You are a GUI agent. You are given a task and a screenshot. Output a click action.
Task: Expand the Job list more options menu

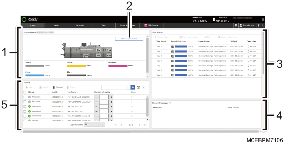tap(143, 87)
